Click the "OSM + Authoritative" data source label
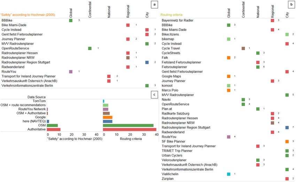The image size is (296, 182). tap(31, 113)
